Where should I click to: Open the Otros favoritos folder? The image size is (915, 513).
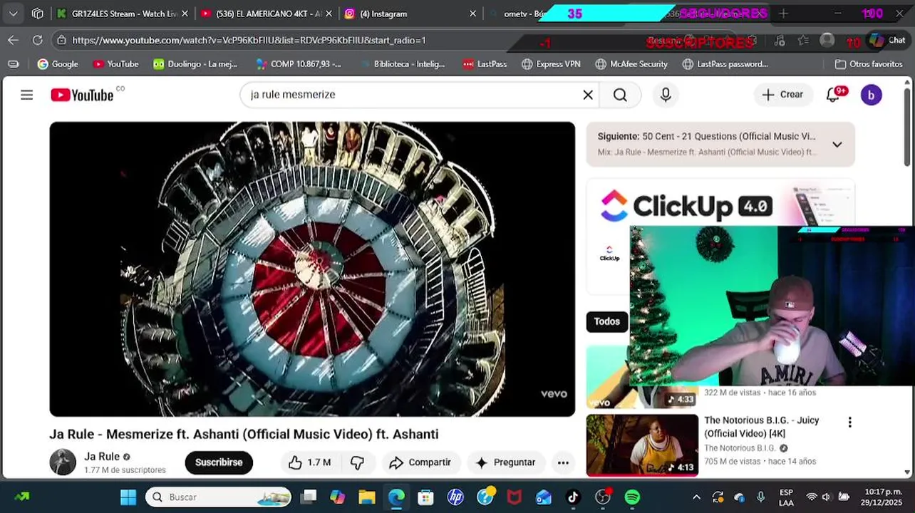point(869,64)
